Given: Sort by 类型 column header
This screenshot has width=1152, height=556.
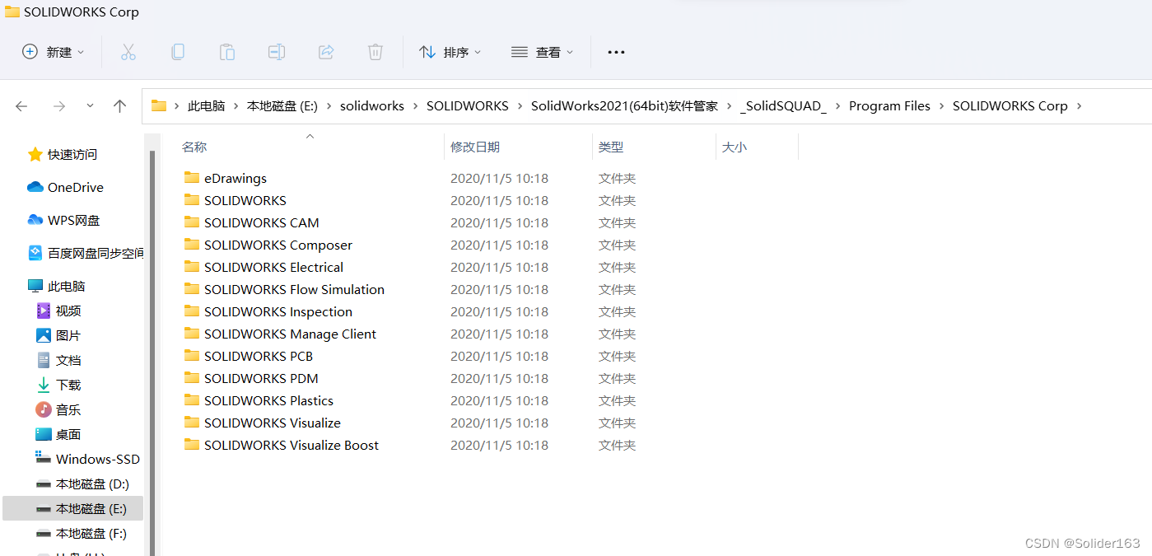Looking at the screenshot, I should point(611,147).
